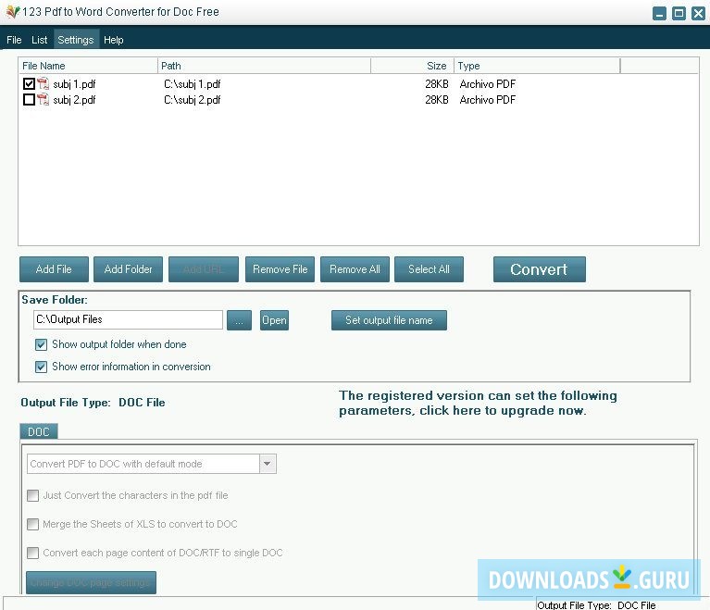This screenshot has height=610, width=710.
Task: Click the PDF icon beside subj 2.pdf
Action: [43, 100]
